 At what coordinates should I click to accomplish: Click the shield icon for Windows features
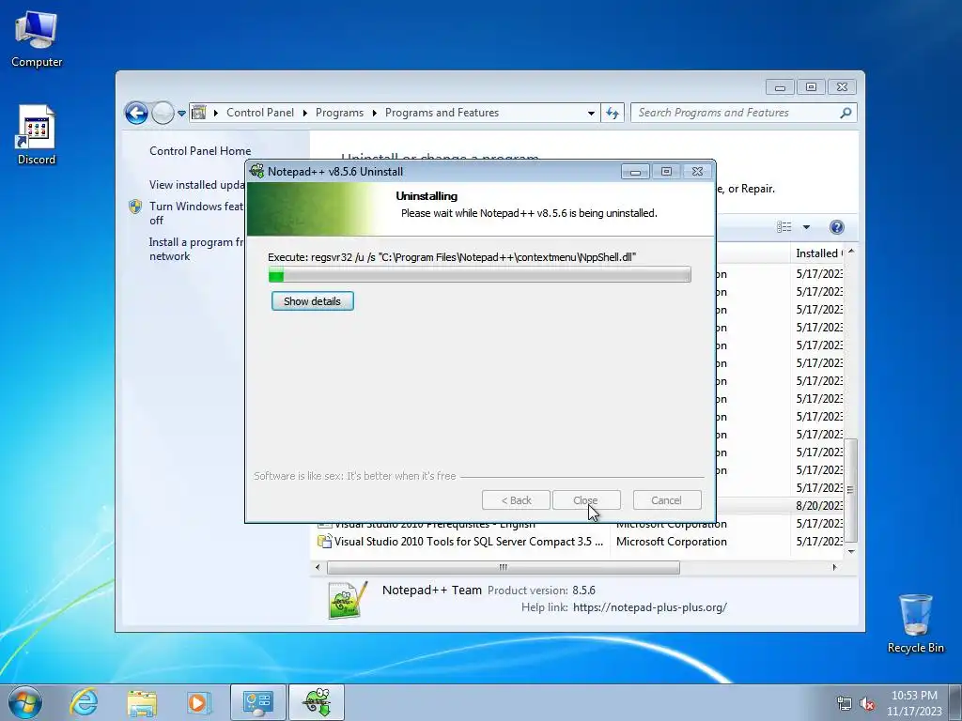point(135,207)
